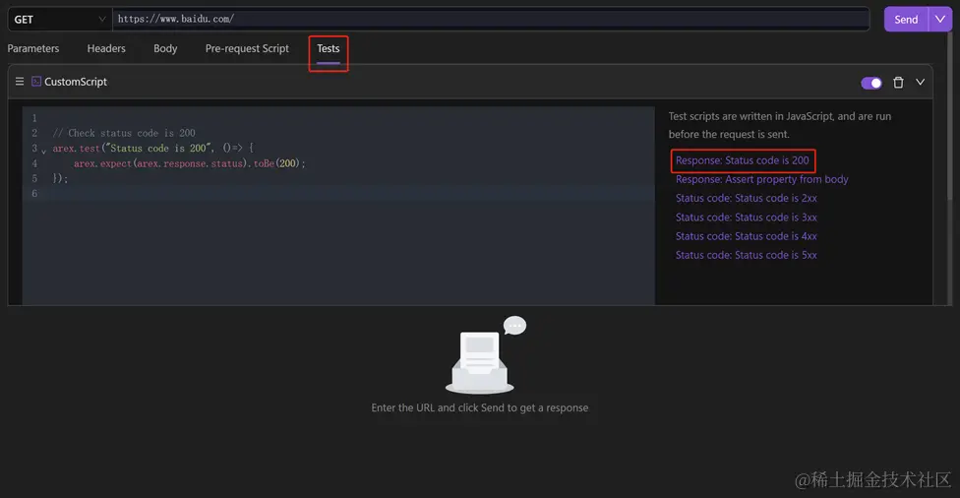The image size is (960, 498).
Task: Switch to the Body tab
Action: pos(165,48)
